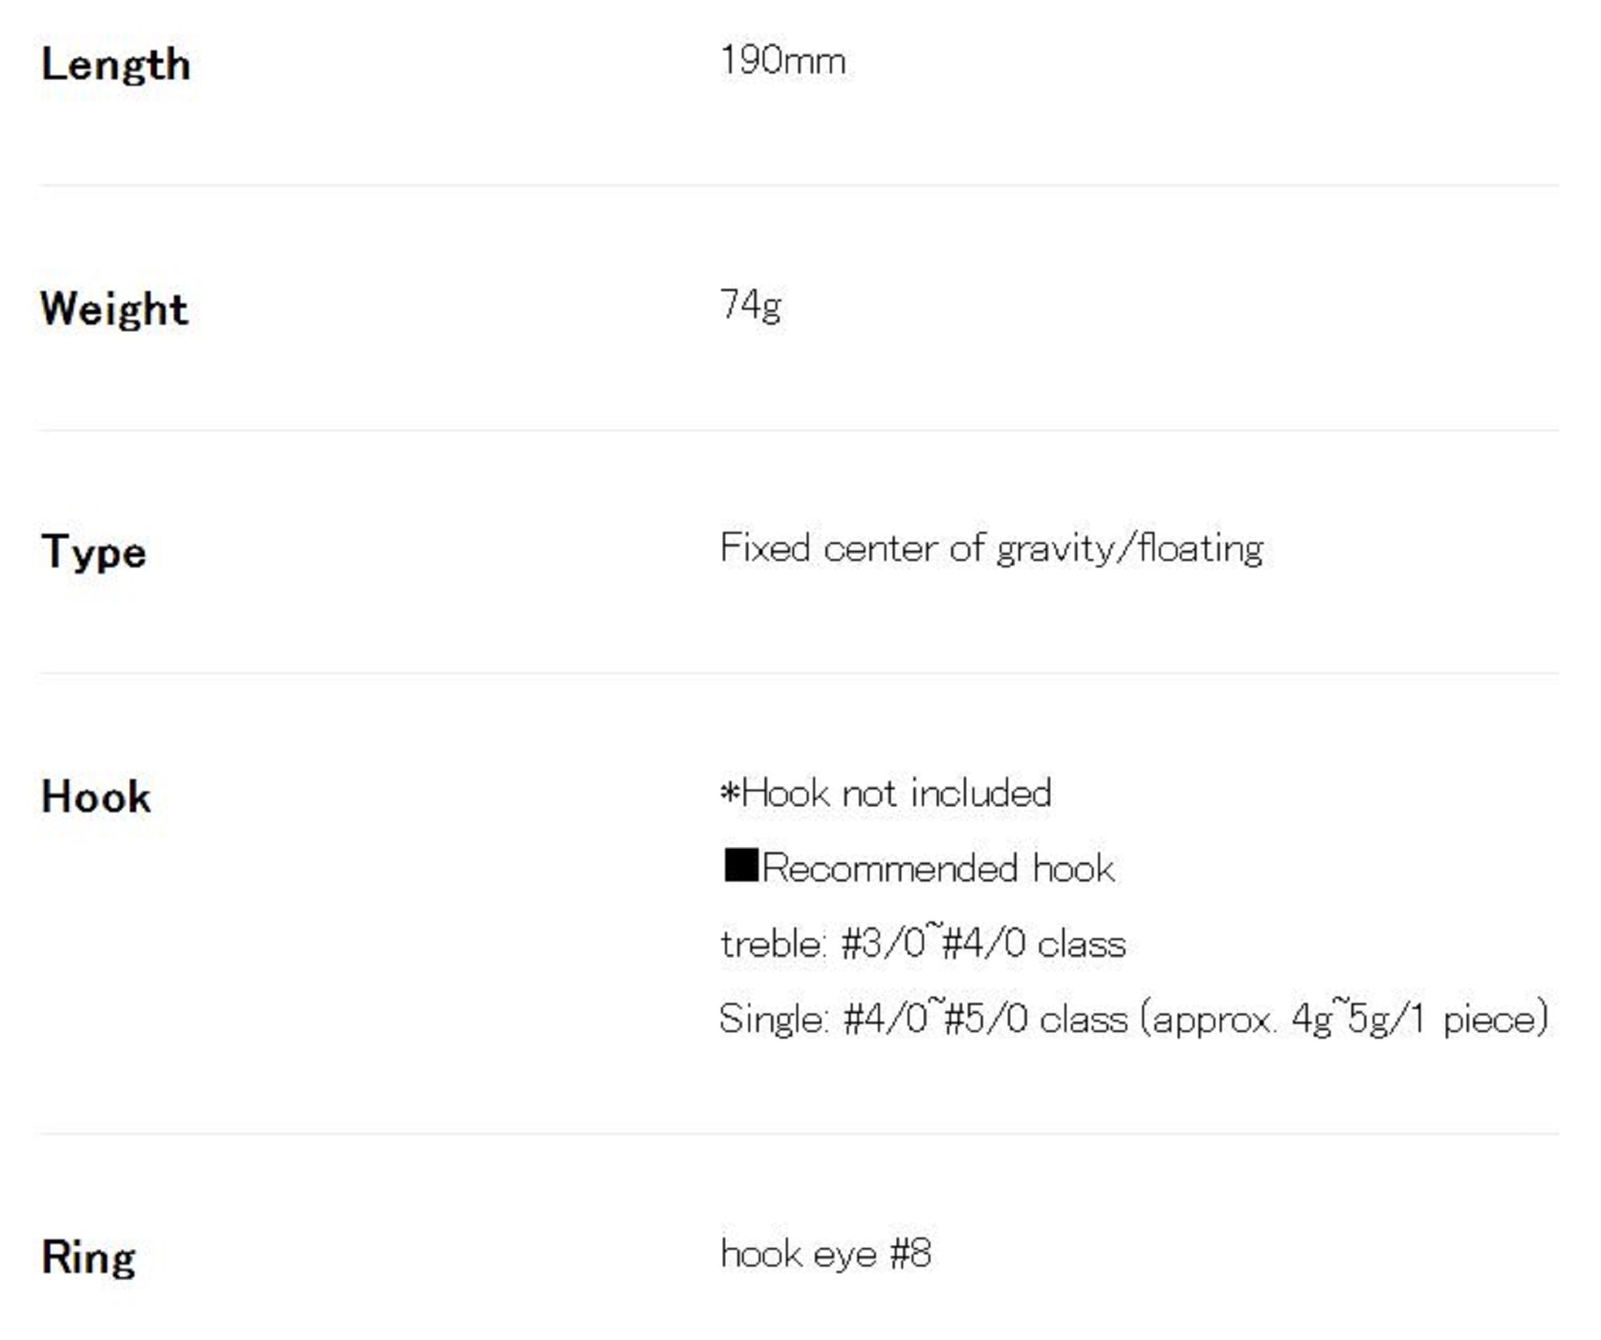Select the treble #3/0~#4/0 class line
The width and height of the screenshot is (1601, 1340).
[923, 944]
